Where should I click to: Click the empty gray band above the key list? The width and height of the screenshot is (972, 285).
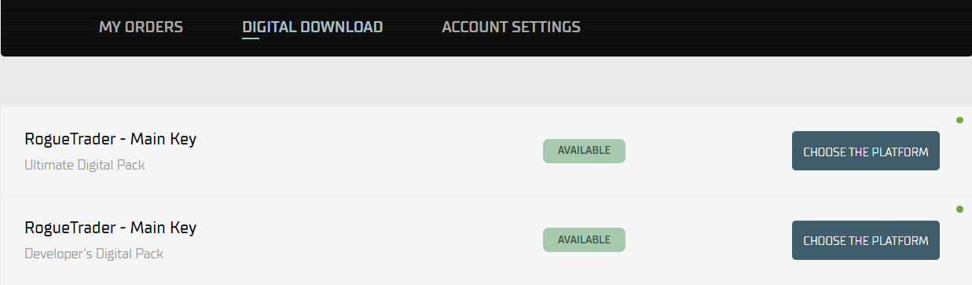click(486, 81)
